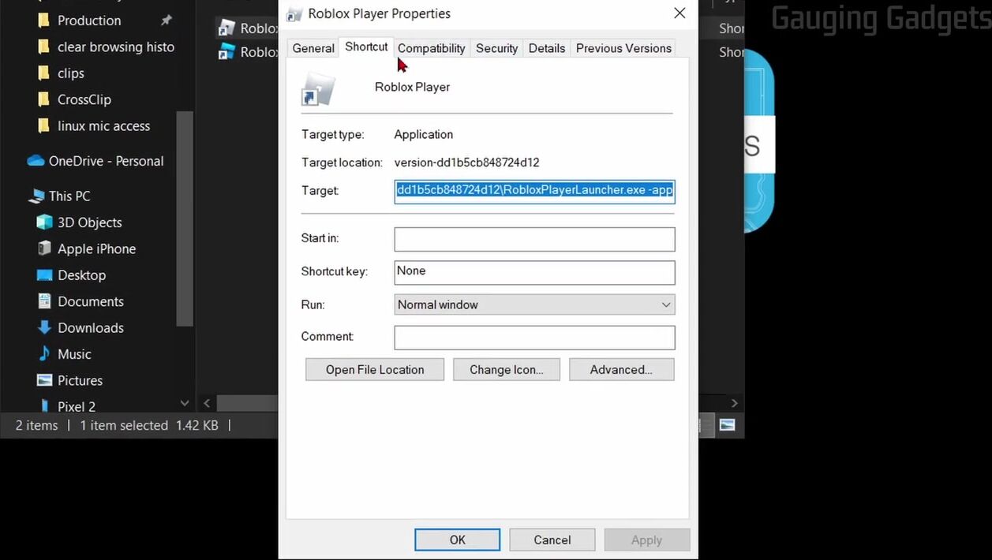The image size is (992, 560).
Task: Click the Apple iPhone device icon
Action: [x=45, y=248]
